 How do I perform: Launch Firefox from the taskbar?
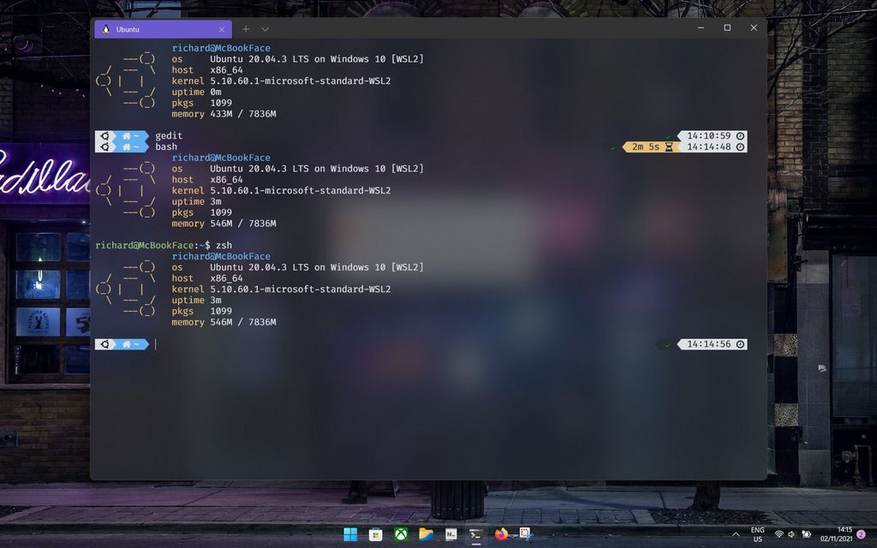[500, 534]
